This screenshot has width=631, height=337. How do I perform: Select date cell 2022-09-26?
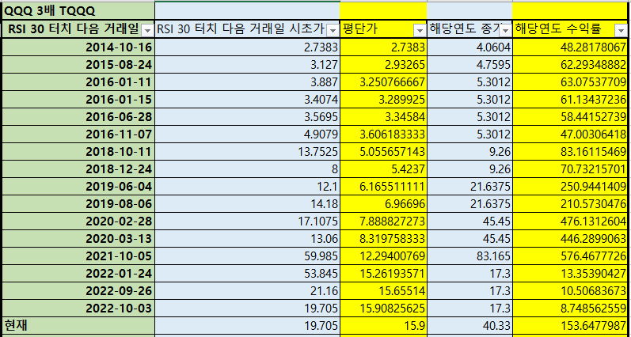[78, 291]
